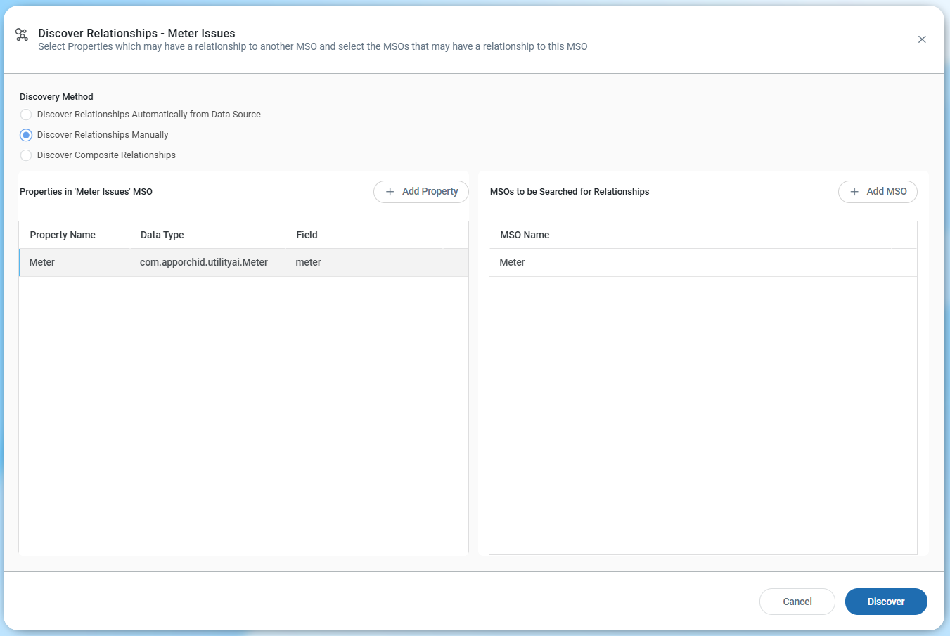Viewport: 950px width, 636px height.
Task: Click the Field column header
Action: point(307,235)
